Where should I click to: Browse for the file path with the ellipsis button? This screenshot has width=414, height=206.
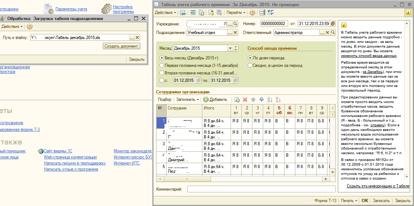tap(132, 38)
